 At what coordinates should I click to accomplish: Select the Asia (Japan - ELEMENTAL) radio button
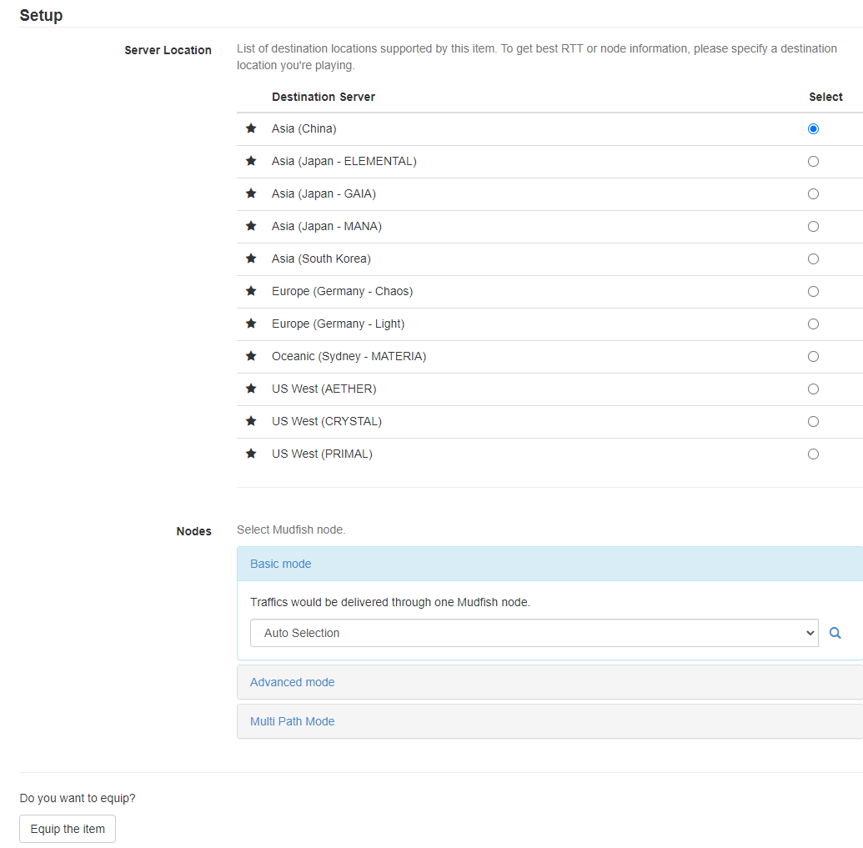coord(813,162)
